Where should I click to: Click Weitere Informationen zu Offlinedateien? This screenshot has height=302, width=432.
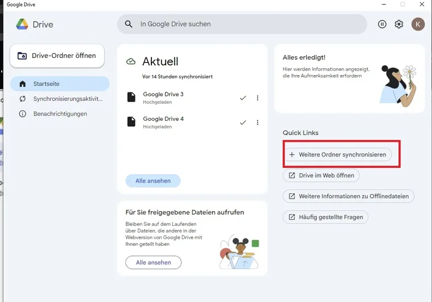tap(348, 196)
